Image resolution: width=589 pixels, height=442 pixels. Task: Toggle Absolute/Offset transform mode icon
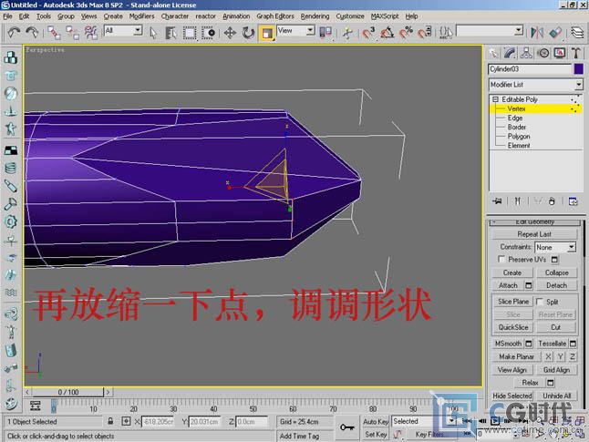[x=126, y=421]
